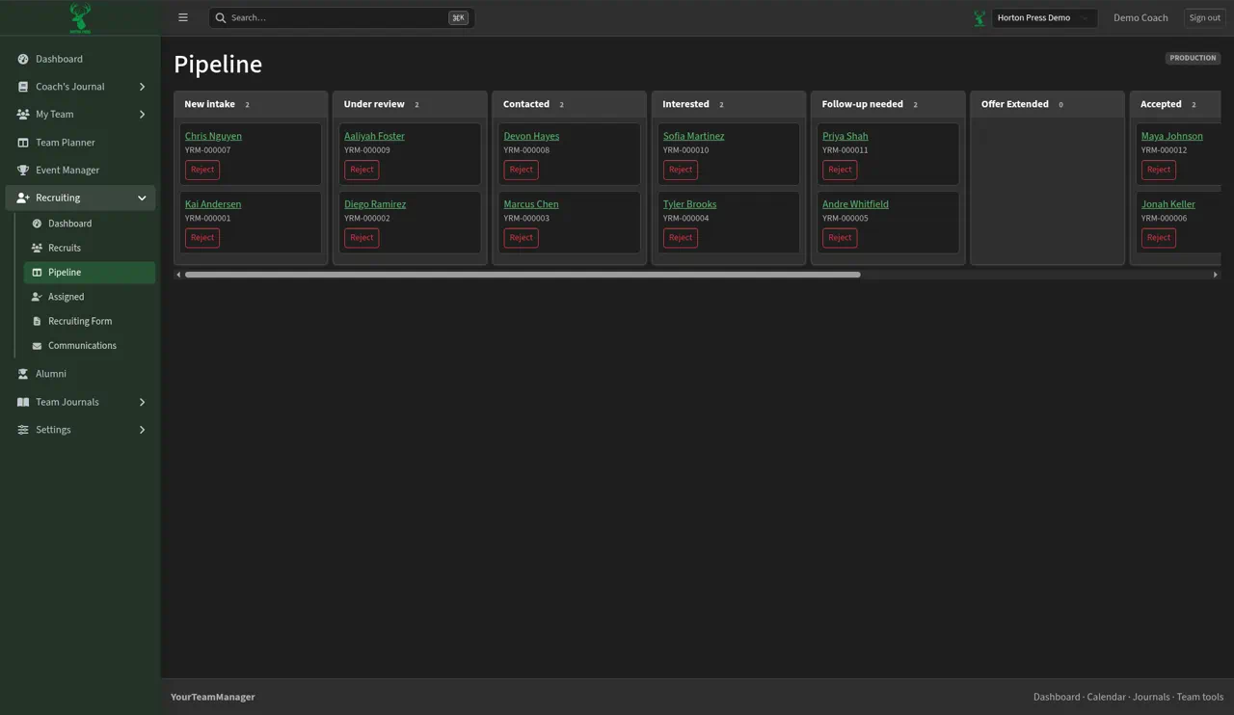Click the deer logo in top-left corner

click(80, 17)
